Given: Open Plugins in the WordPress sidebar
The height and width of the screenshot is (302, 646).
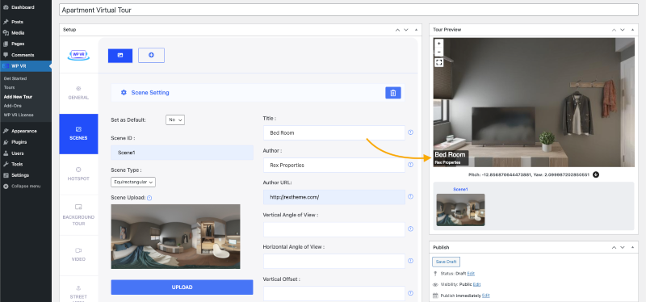Looking at the screenshot, I should pos(19,142).
